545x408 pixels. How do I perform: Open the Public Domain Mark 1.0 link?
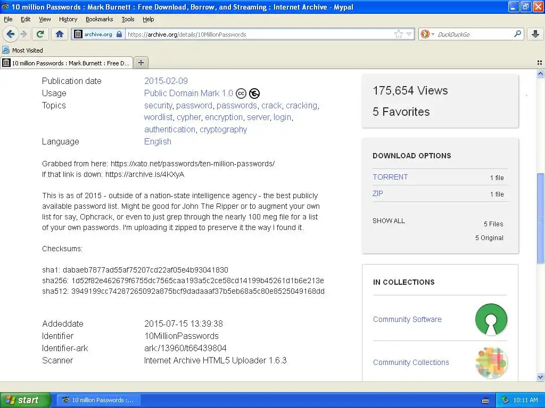pos(188,93)
